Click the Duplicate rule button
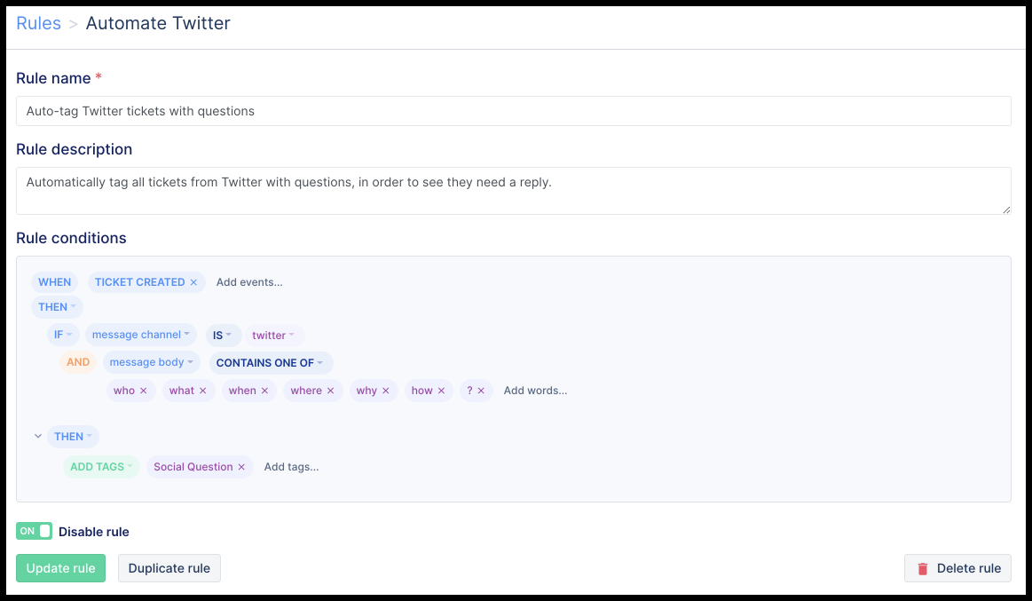The width and height of the screenshot is (1032, 601). 169,568
